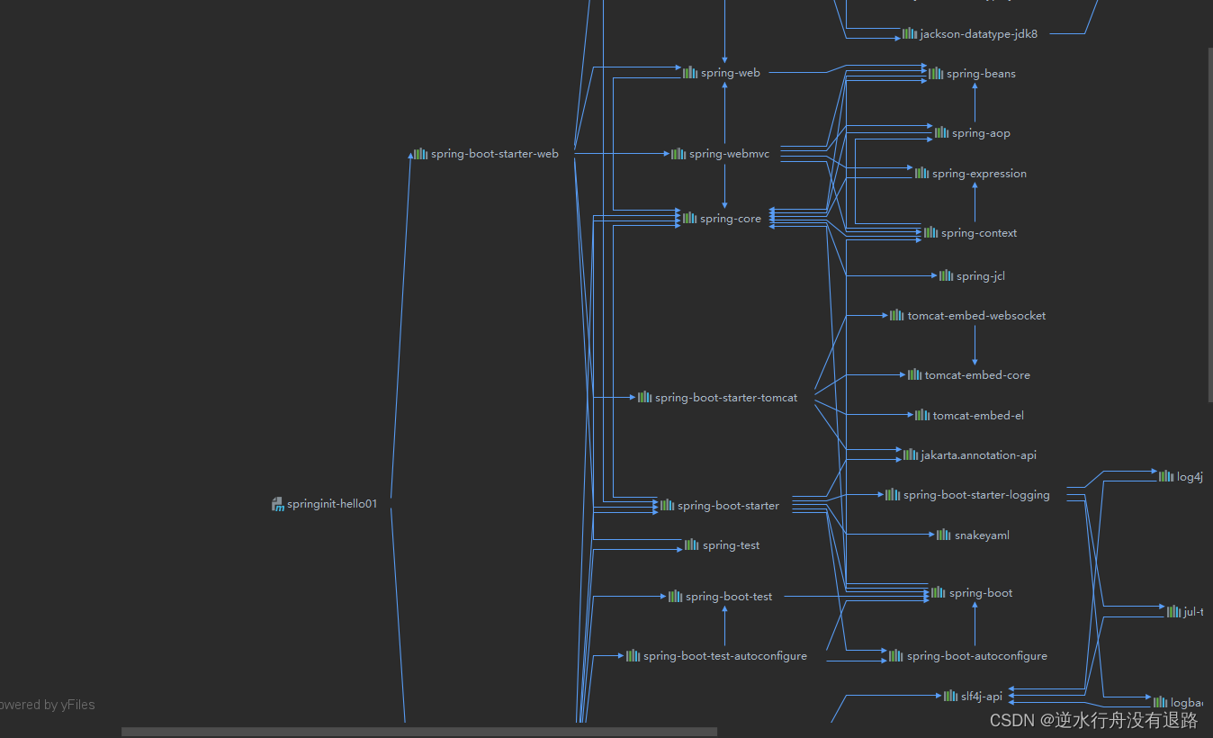This screenshot has height=738, width=1213.
Task: Select the spring-core node label
Action: 731,219
